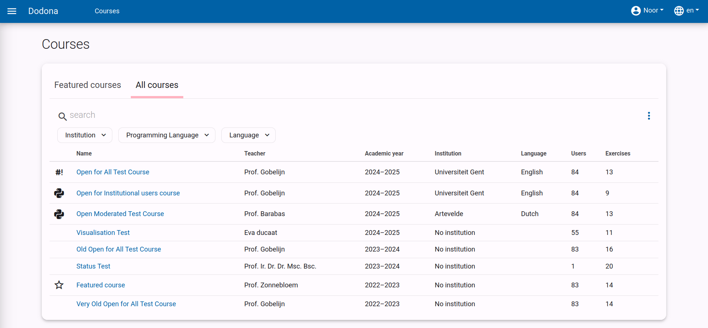Click Python icon beside Open Moderated Test Course
This screenshot has height=328, width=708.
pyautogui.click(x=59, y=214)
